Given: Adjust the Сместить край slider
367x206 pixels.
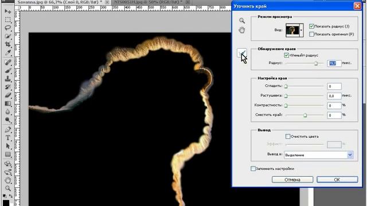Looking at the screenshot, I should [305, 115].
